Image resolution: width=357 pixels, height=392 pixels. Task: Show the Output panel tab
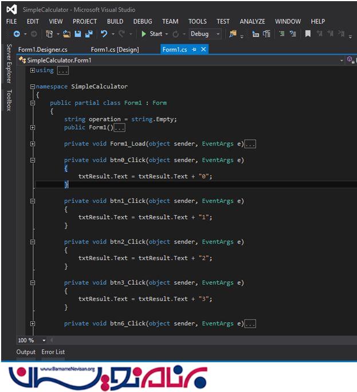(x=26, y=352)
